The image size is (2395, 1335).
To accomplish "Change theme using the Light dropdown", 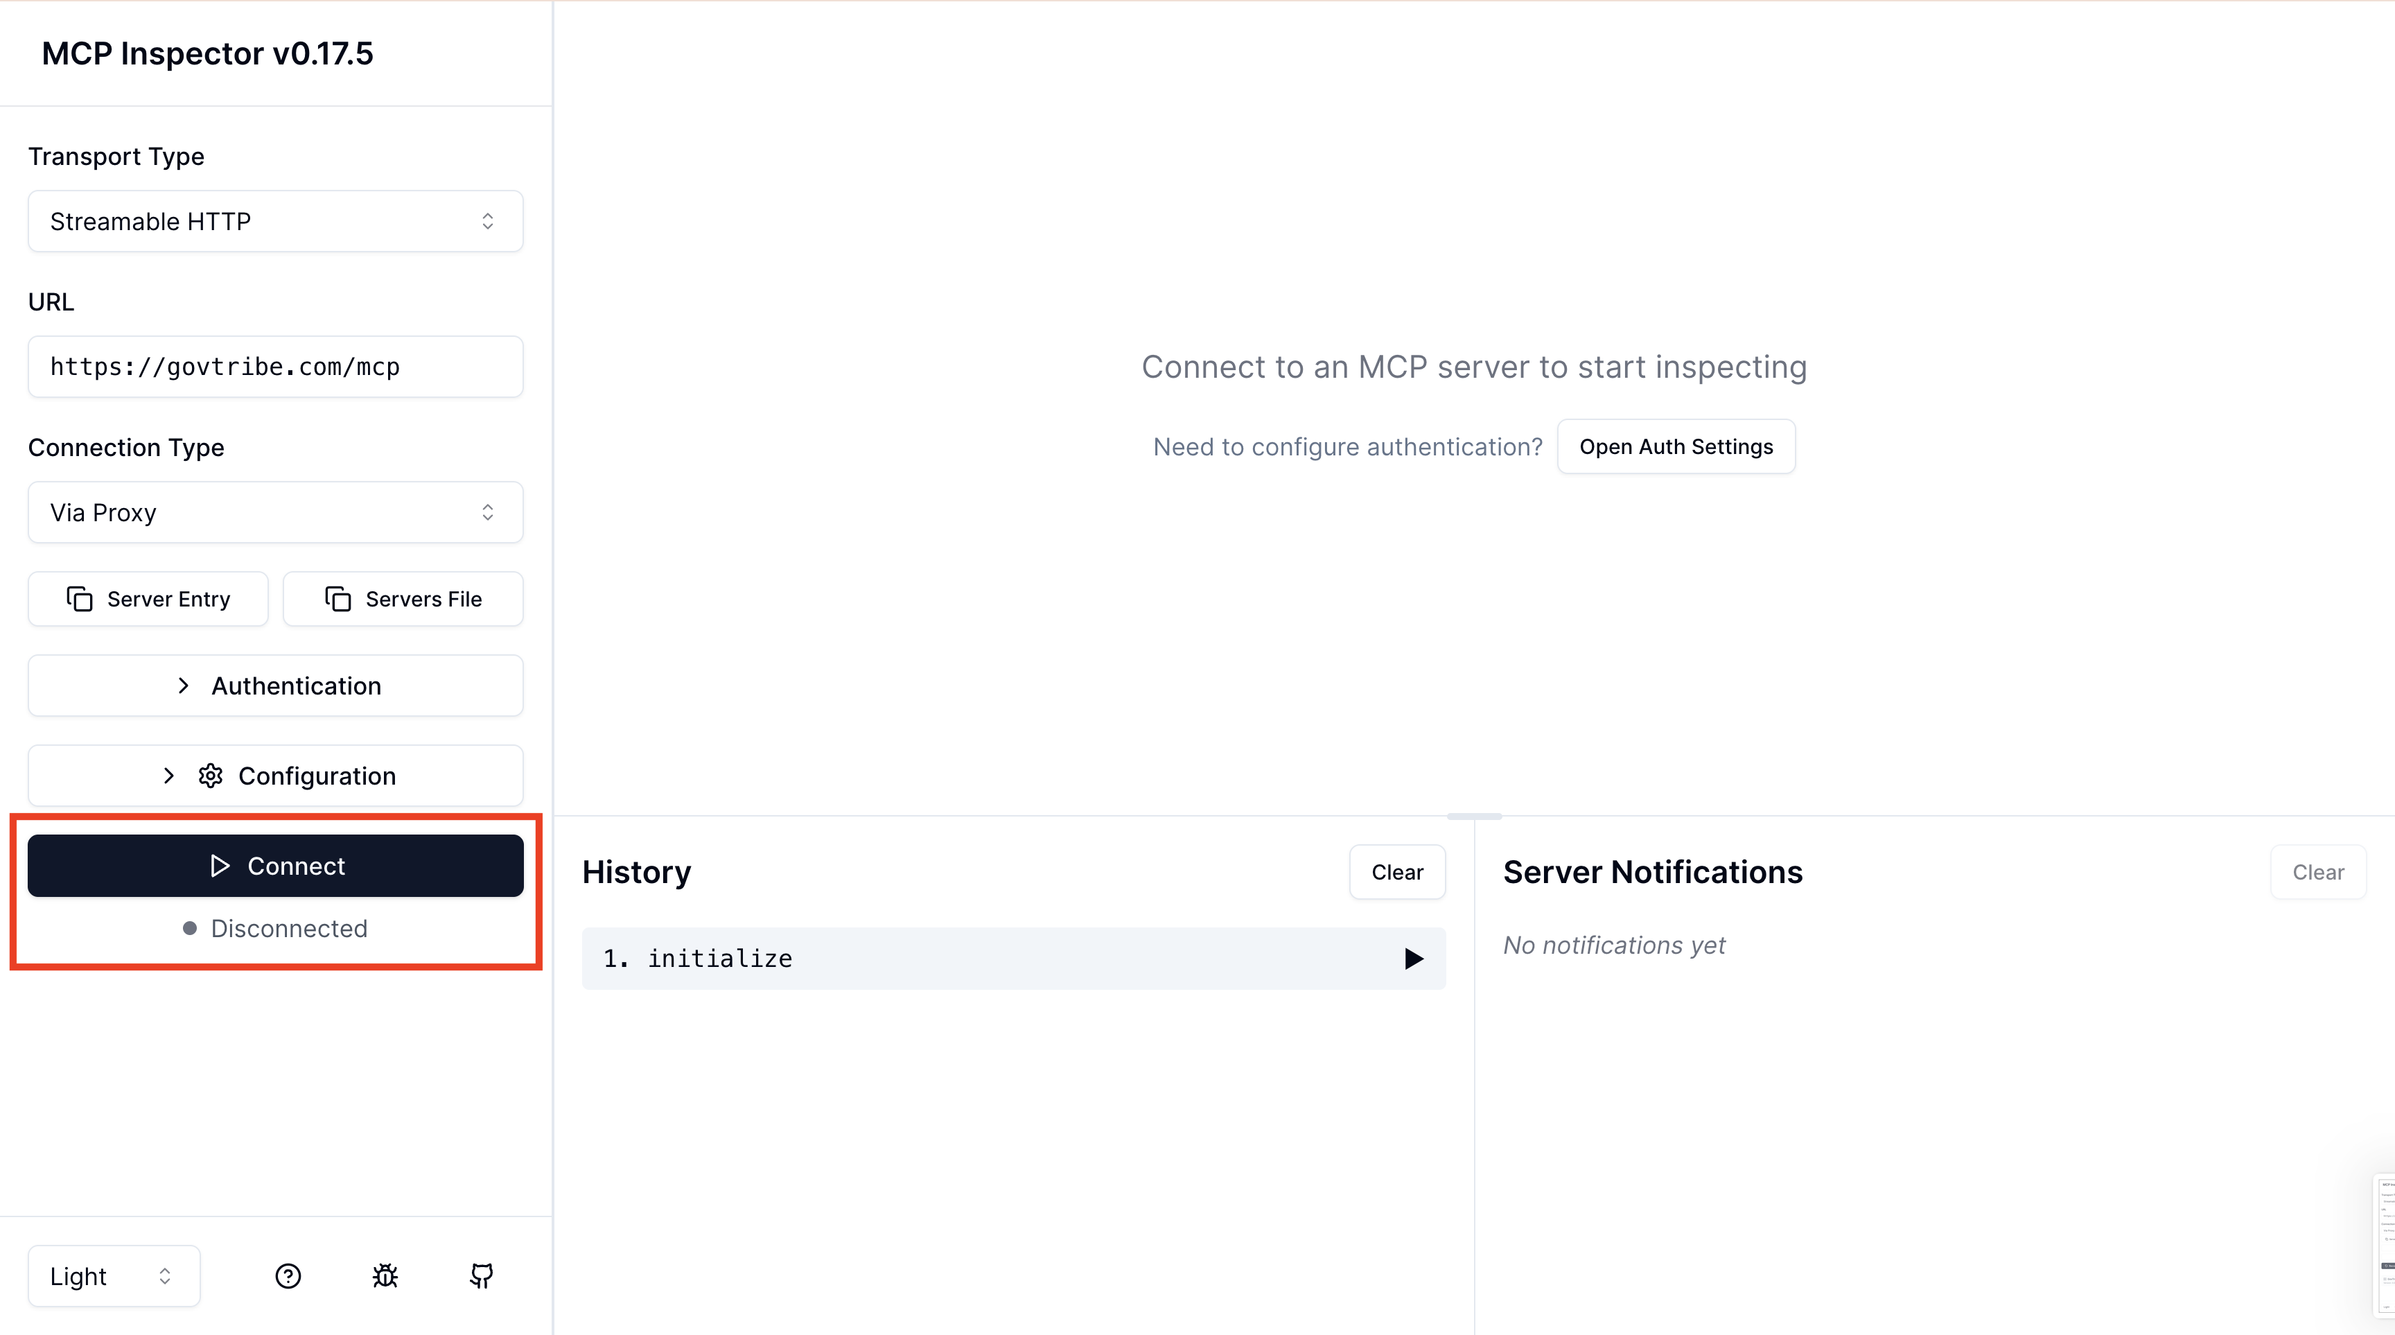I will [114, 1275].
